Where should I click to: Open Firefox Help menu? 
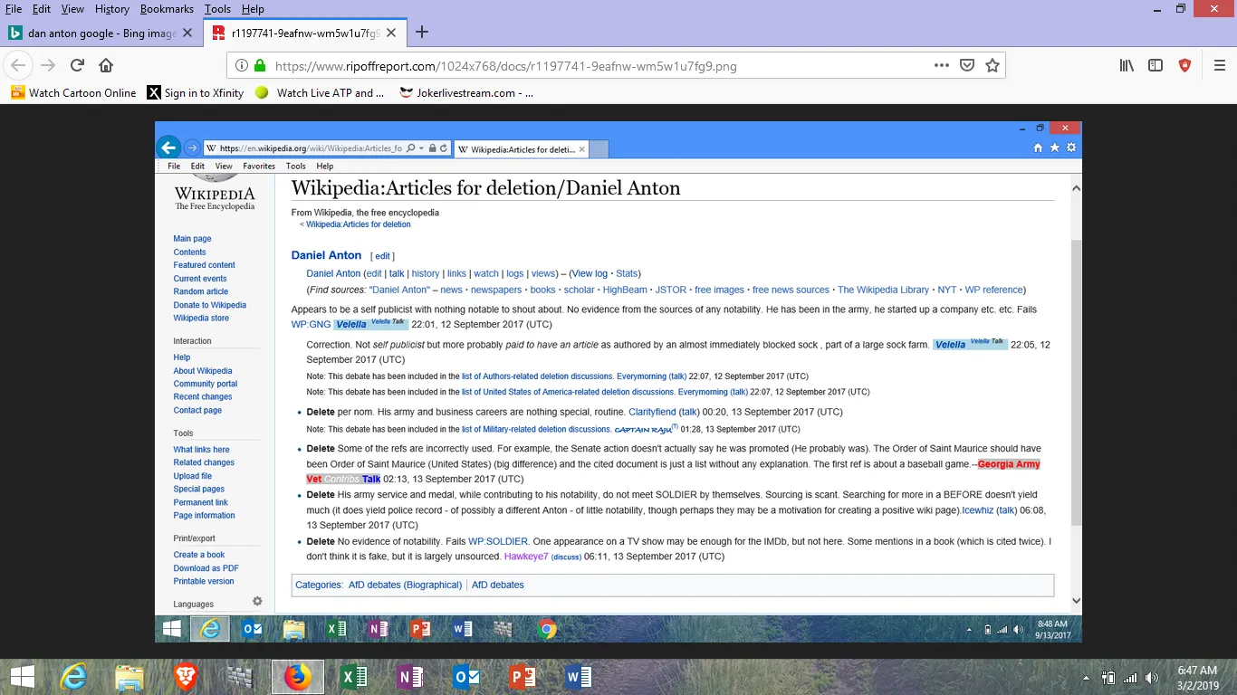253,8
